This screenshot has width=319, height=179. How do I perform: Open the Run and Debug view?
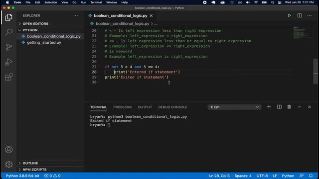coord(8,62)
